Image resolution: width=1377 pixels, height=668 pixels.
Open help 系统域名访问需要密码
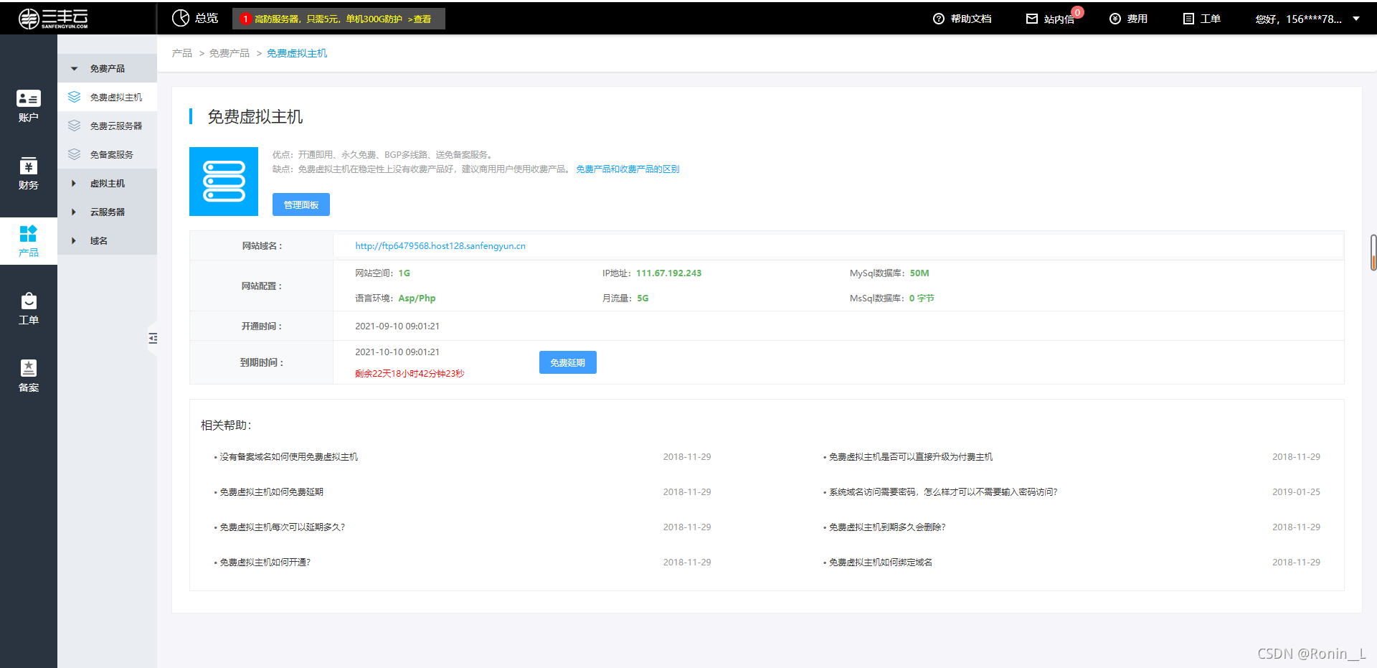(x=943, y=491)
